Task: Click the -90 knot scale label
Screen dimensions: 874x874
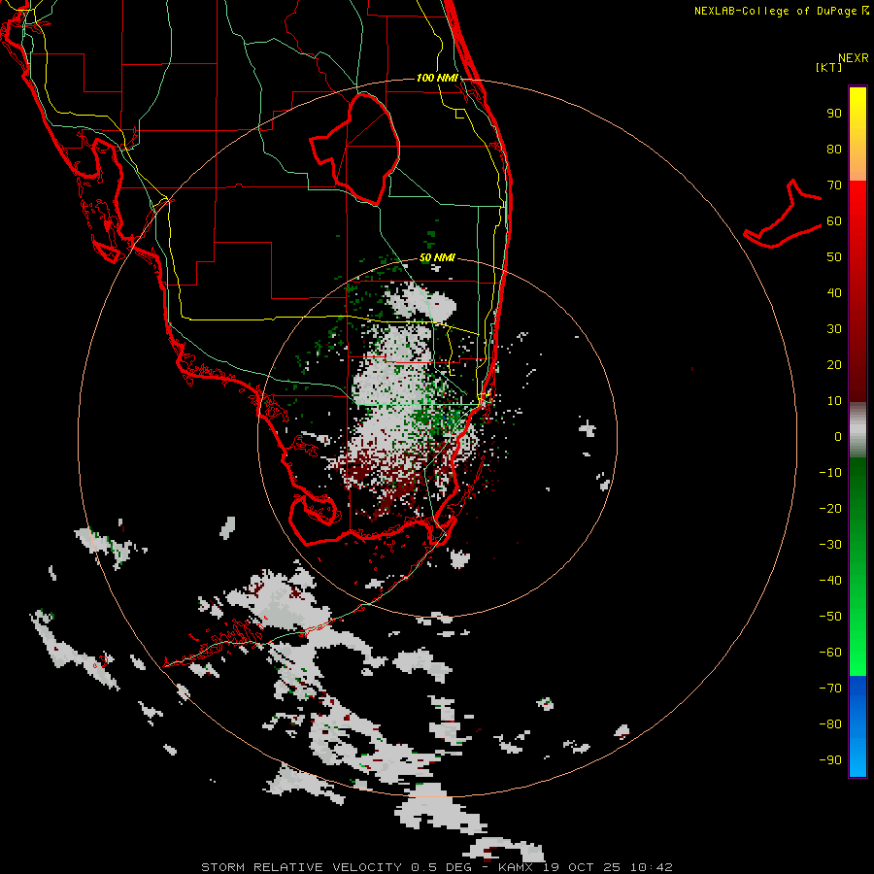Action: click(x=830, y=759)
